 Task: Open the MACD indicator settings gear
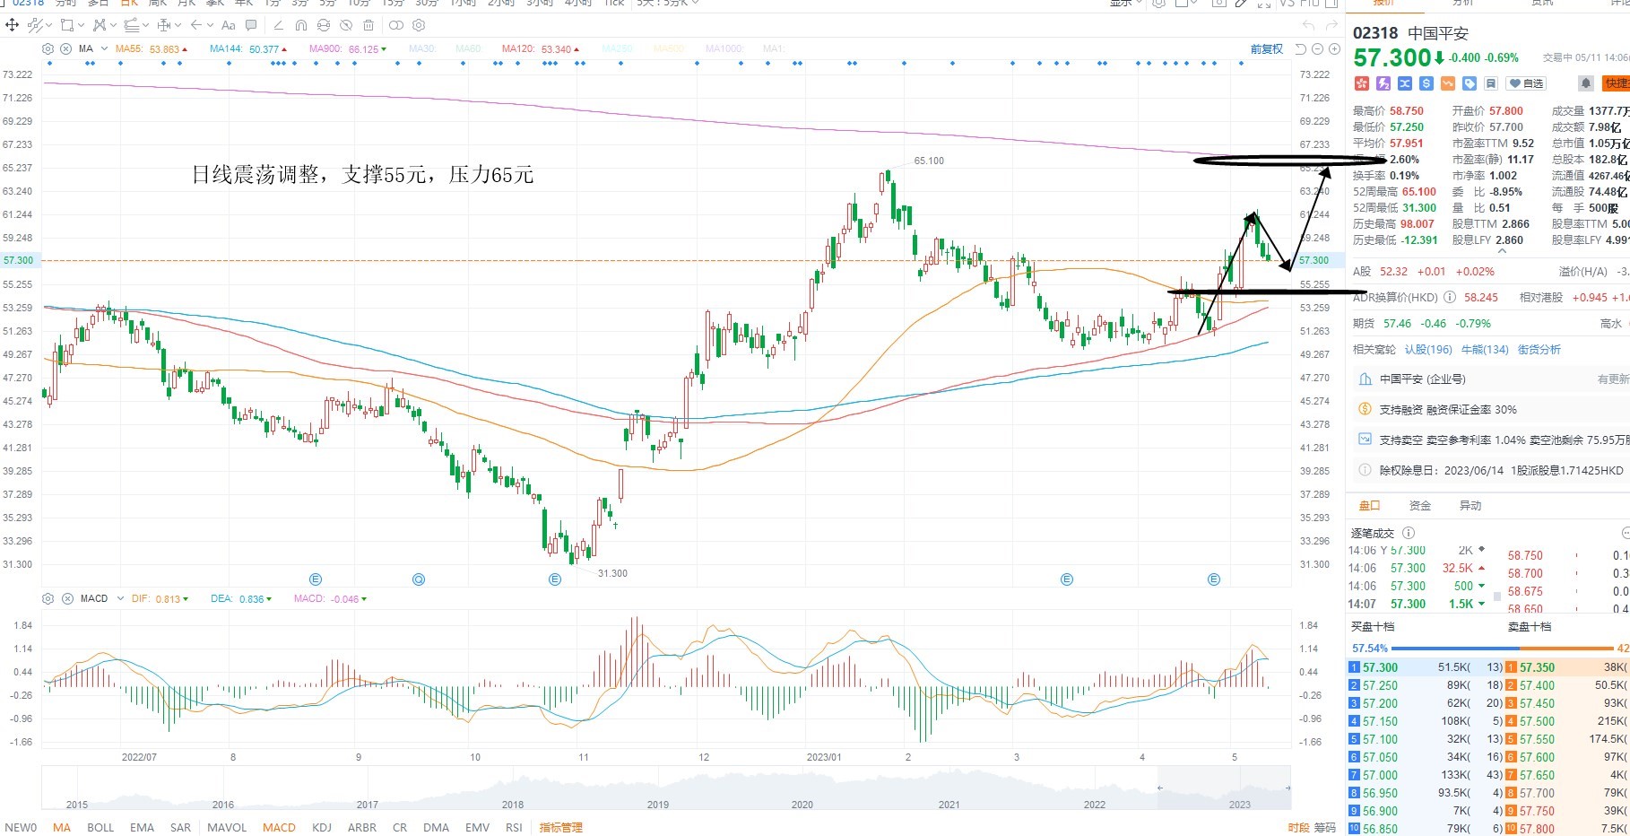(48, 598)
